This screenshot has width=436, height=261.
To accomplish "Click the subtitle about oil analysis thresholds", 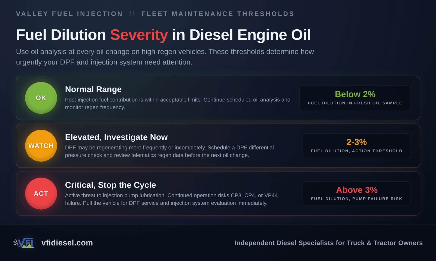I will pos(165,57).
